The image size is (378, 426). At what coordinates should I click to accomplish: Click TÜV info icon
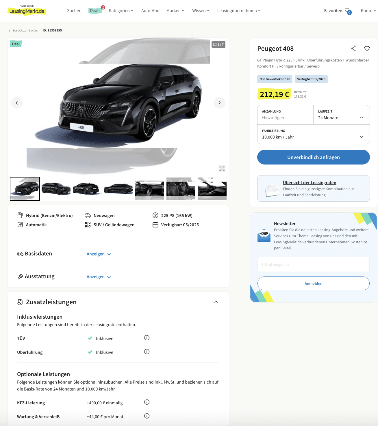point(147,338)
